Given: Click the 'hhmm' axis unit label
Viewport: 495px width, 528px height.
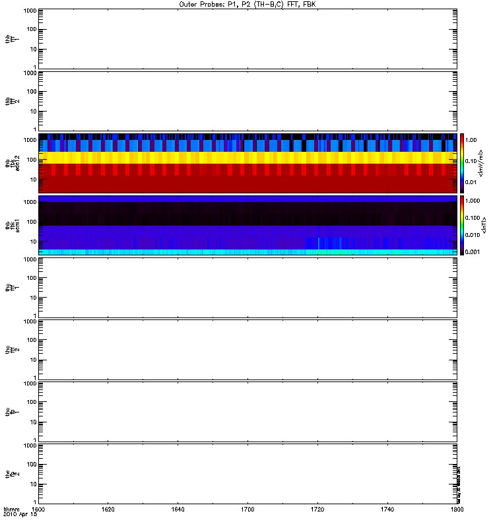Looking at the screenshot, I should click(11, 509).
